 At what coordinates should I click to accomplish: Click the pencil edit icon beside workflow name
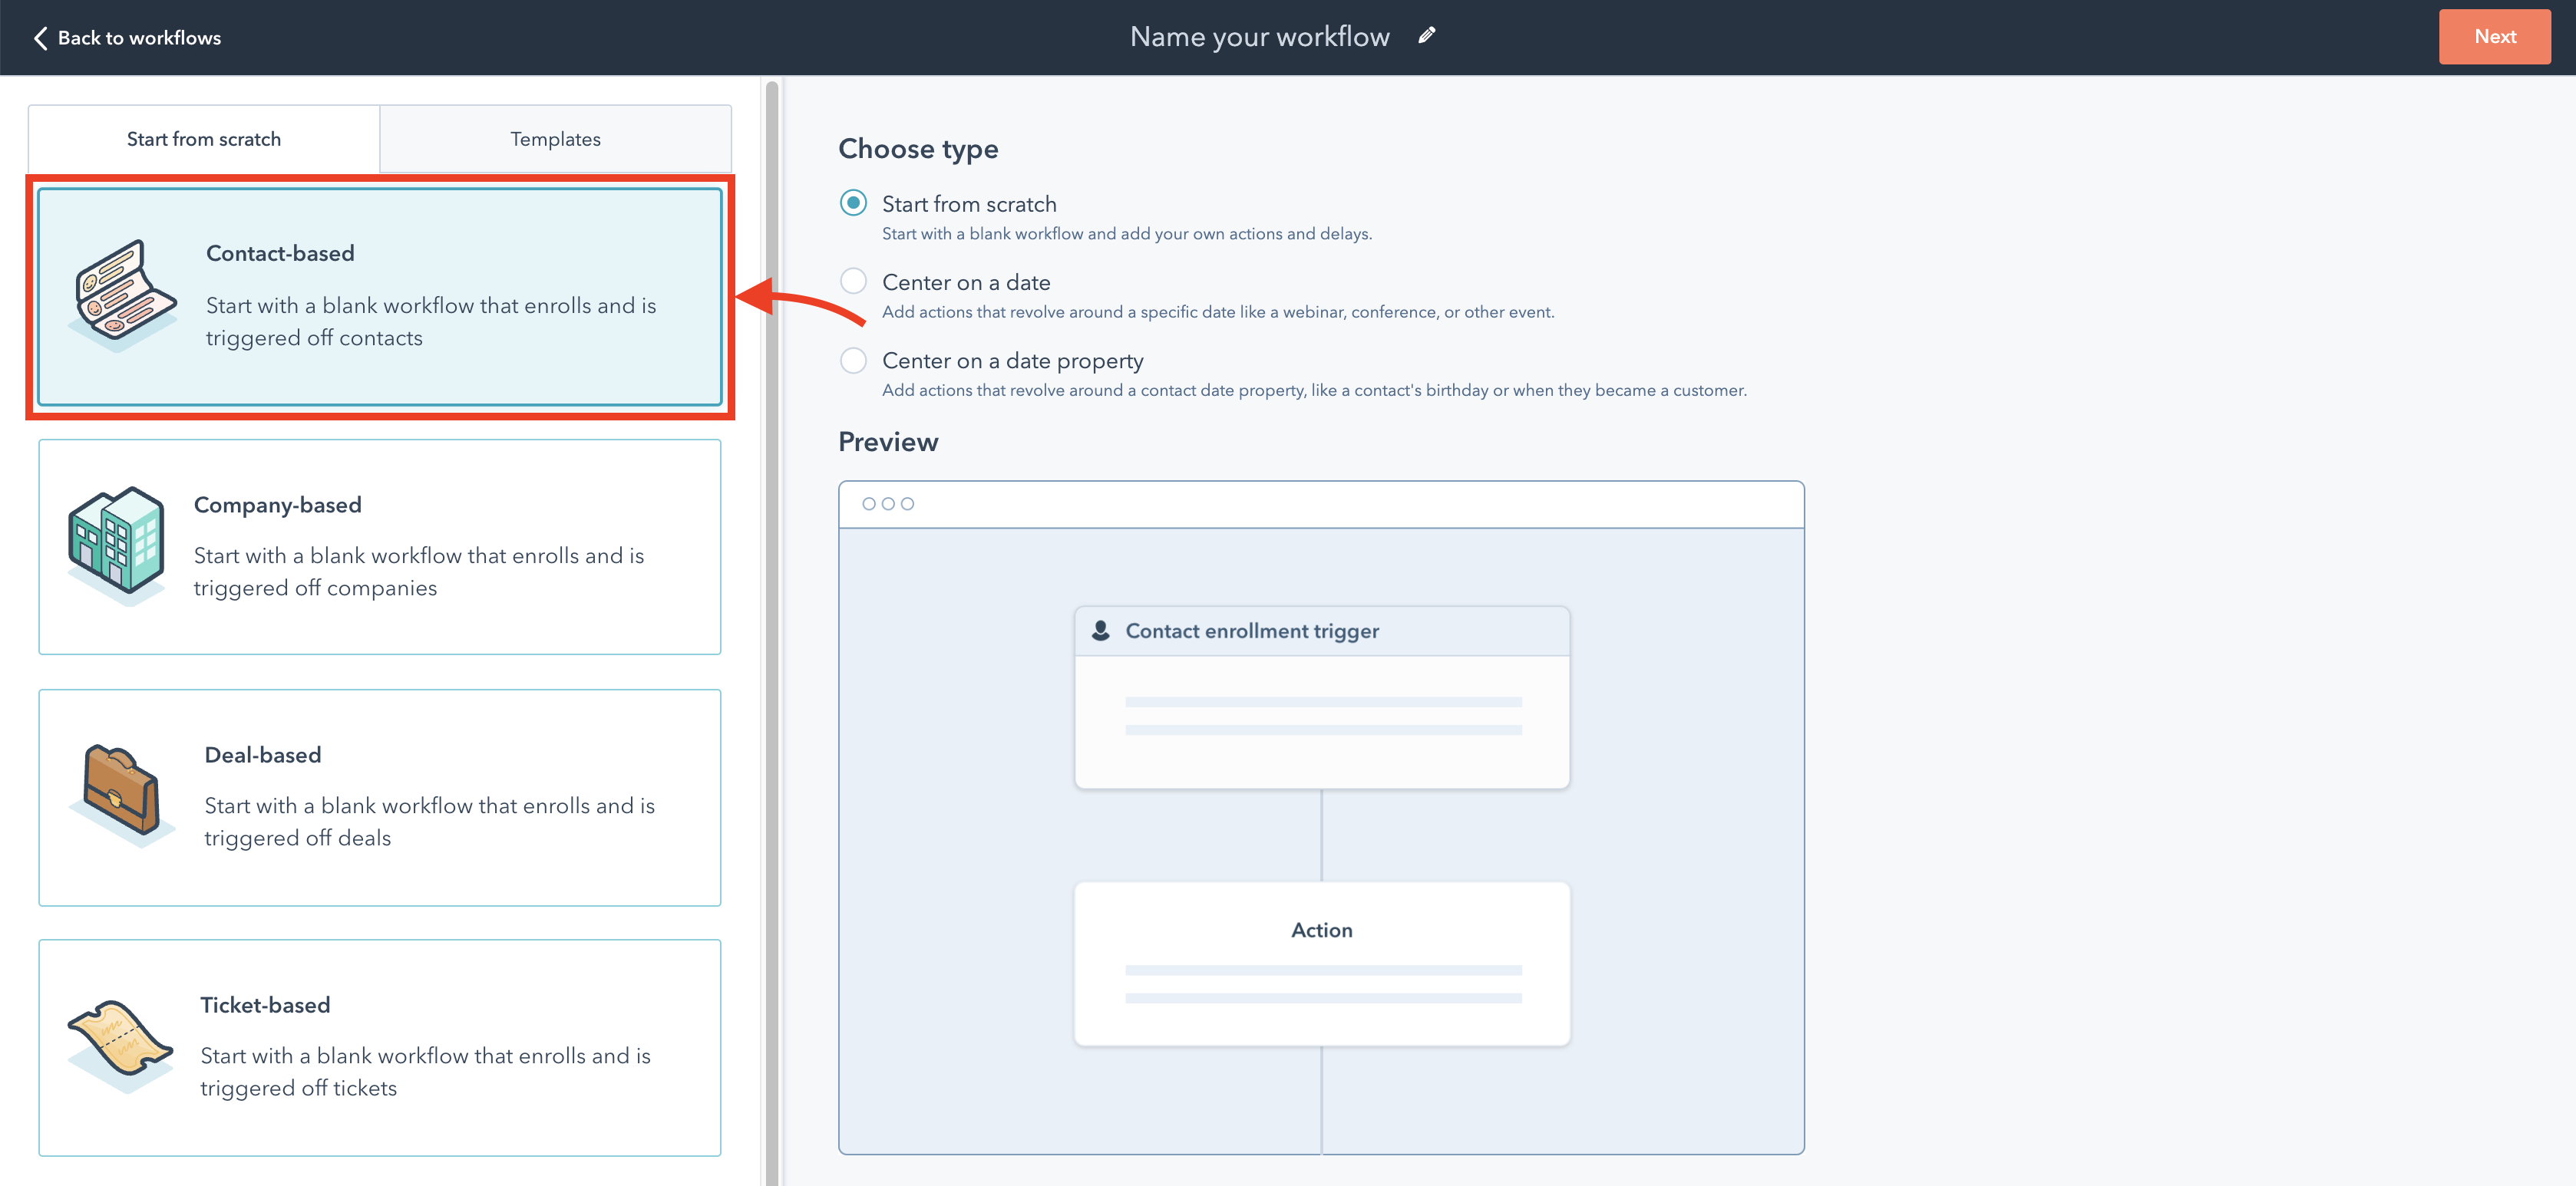(1427, 36)
